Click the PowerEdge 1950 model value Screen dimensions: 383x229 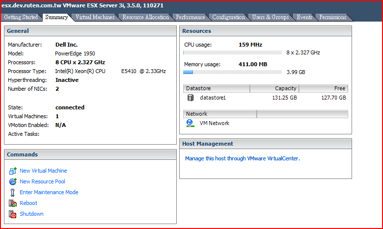75,53
